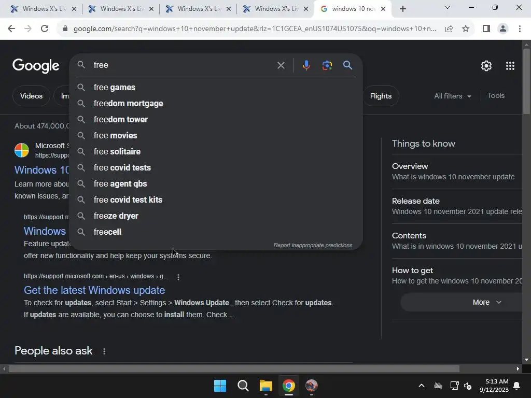The width and height of the screenshot is (531, 398).
Task: Open Google quick settings gear
Action: (x=486, y=66)
